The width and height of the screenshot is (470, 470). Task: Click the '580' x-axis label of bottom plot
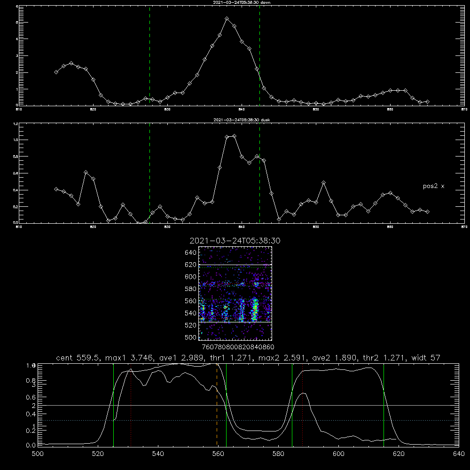[278, 454]
